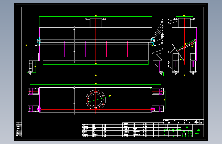
Task: Click the revision block on left margin
Action: pos(19,129)
